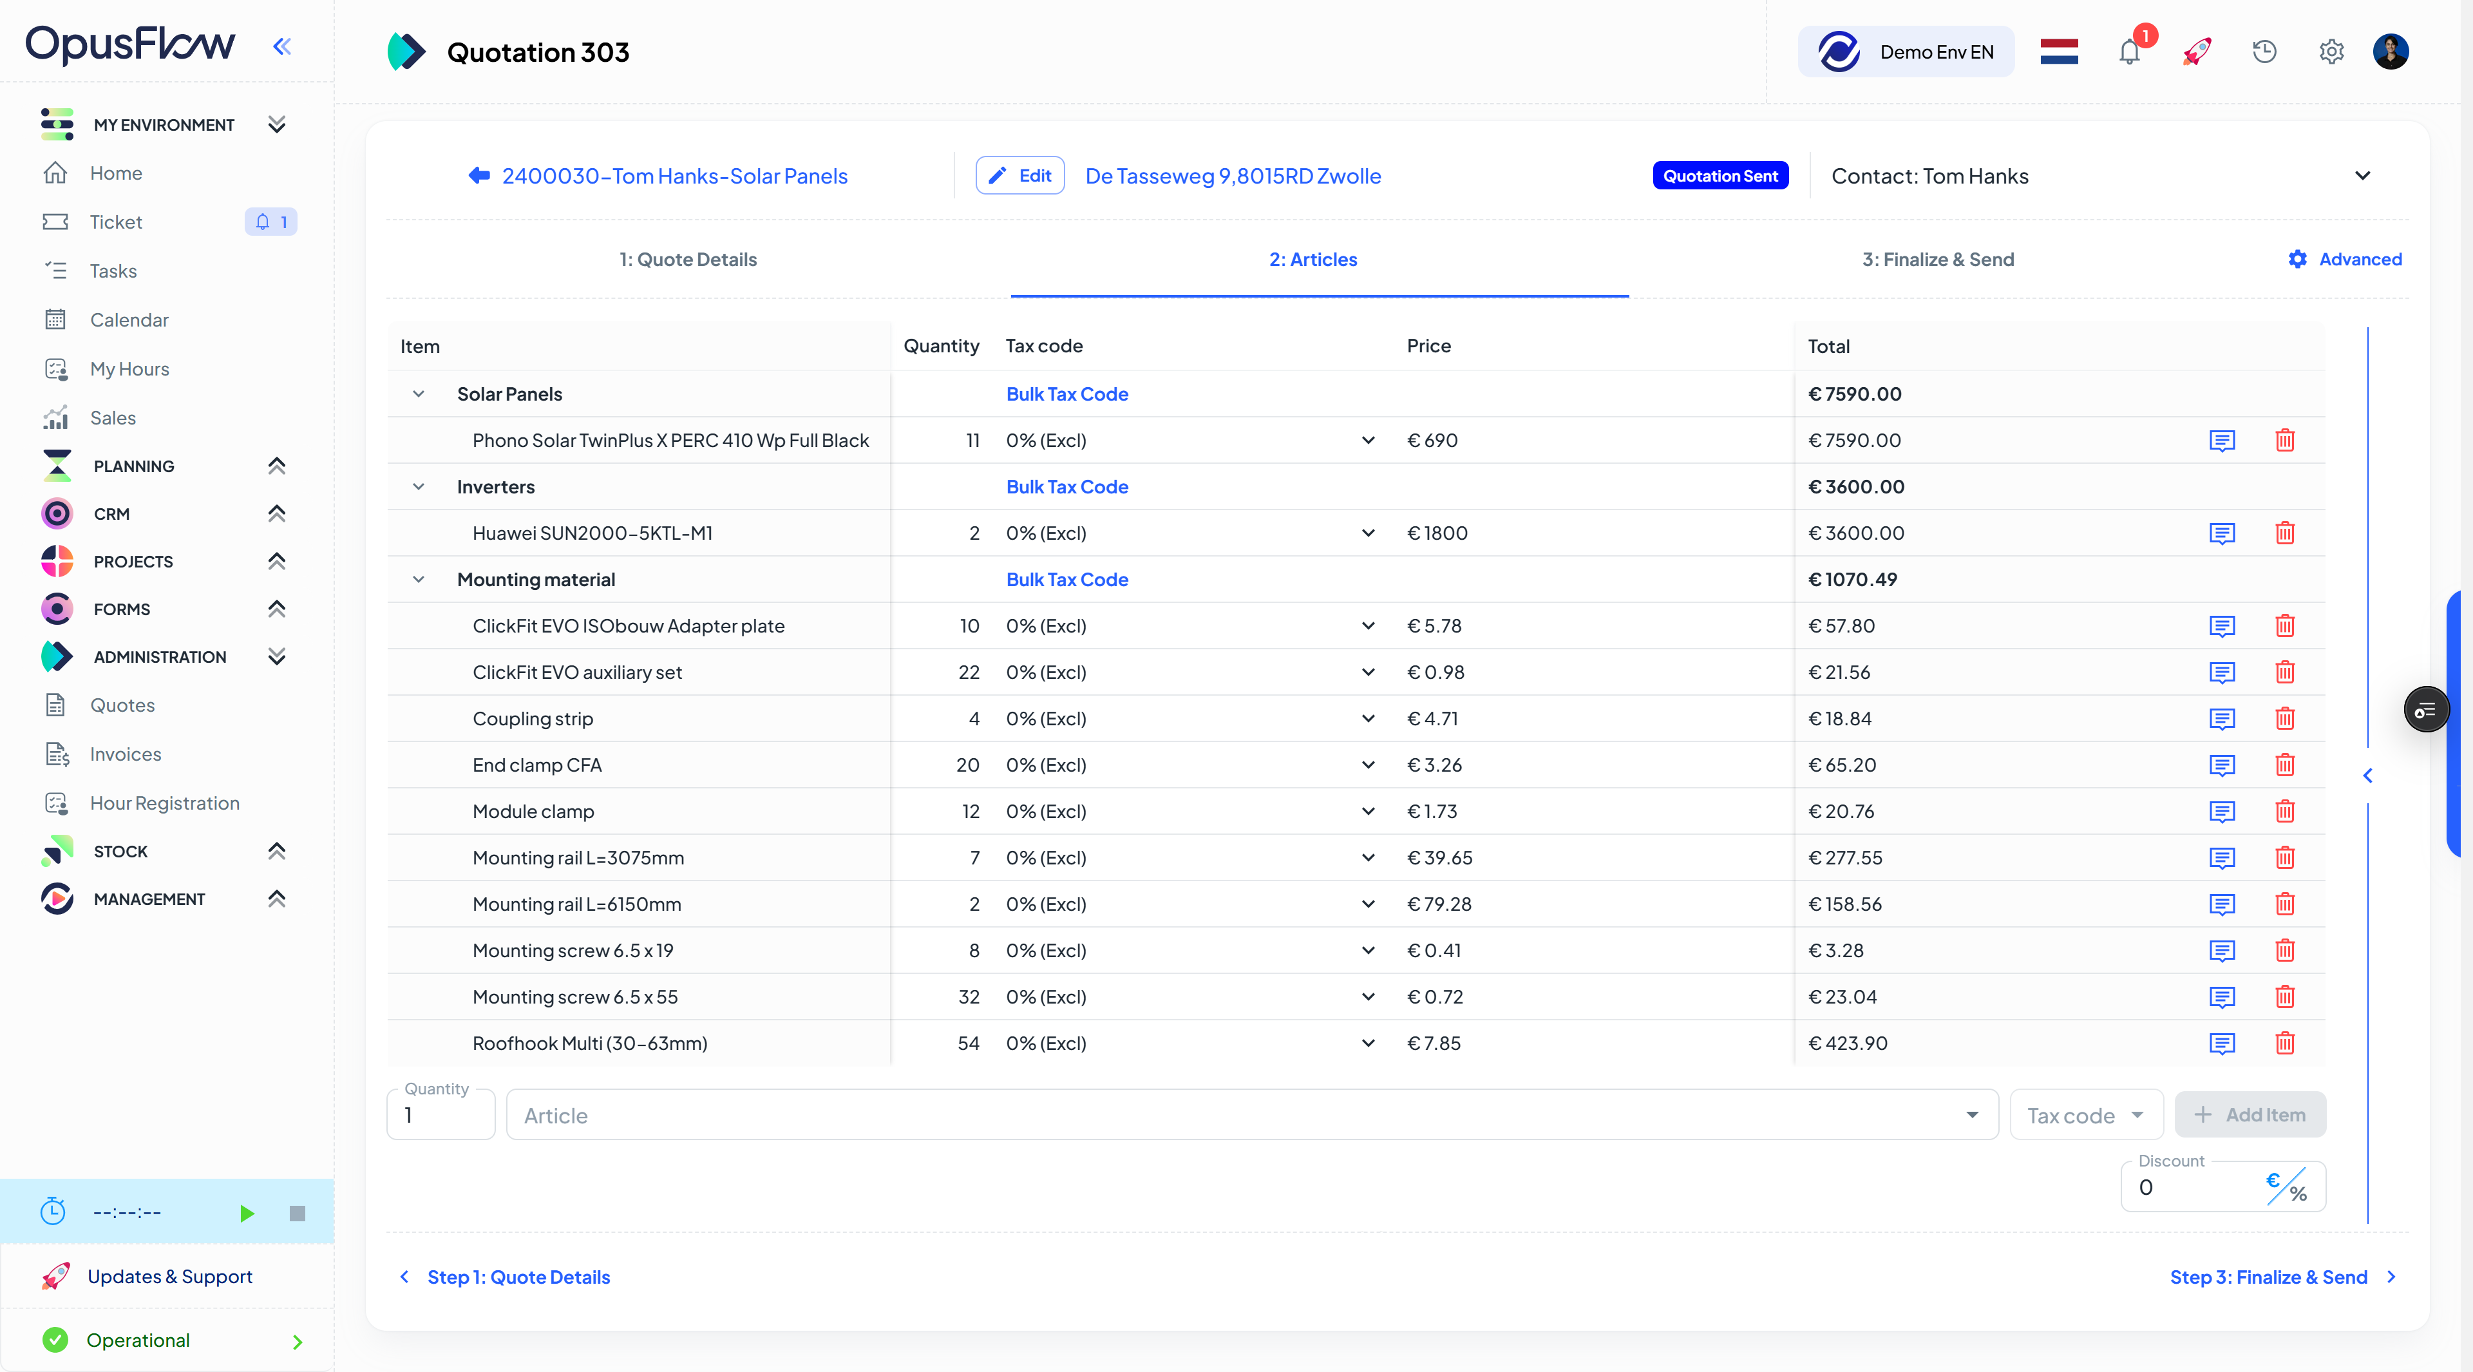The height and width of the screenshot is (1372, 2473).
Task: Open Quotes in the sidebar
Action: click(122, 706)
